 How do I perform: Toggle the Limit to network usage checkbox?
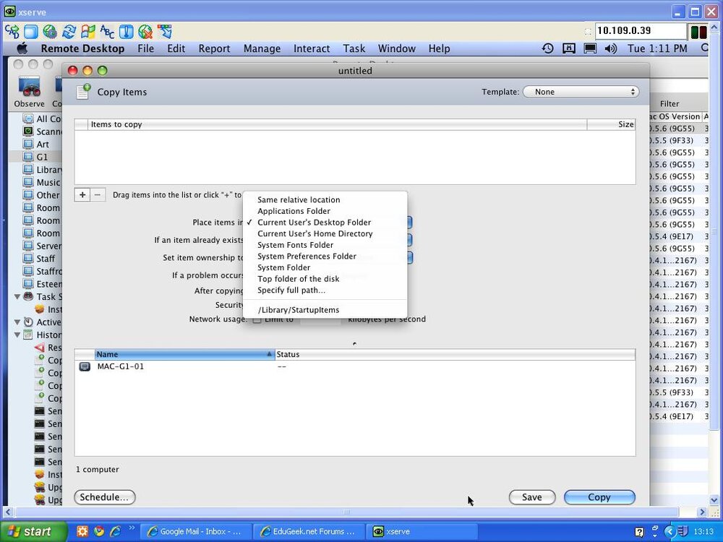pyautogui.click(x=257, y=319)
